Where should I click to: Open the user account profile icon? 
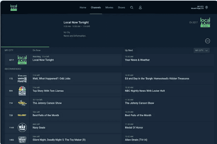point(140,8)
